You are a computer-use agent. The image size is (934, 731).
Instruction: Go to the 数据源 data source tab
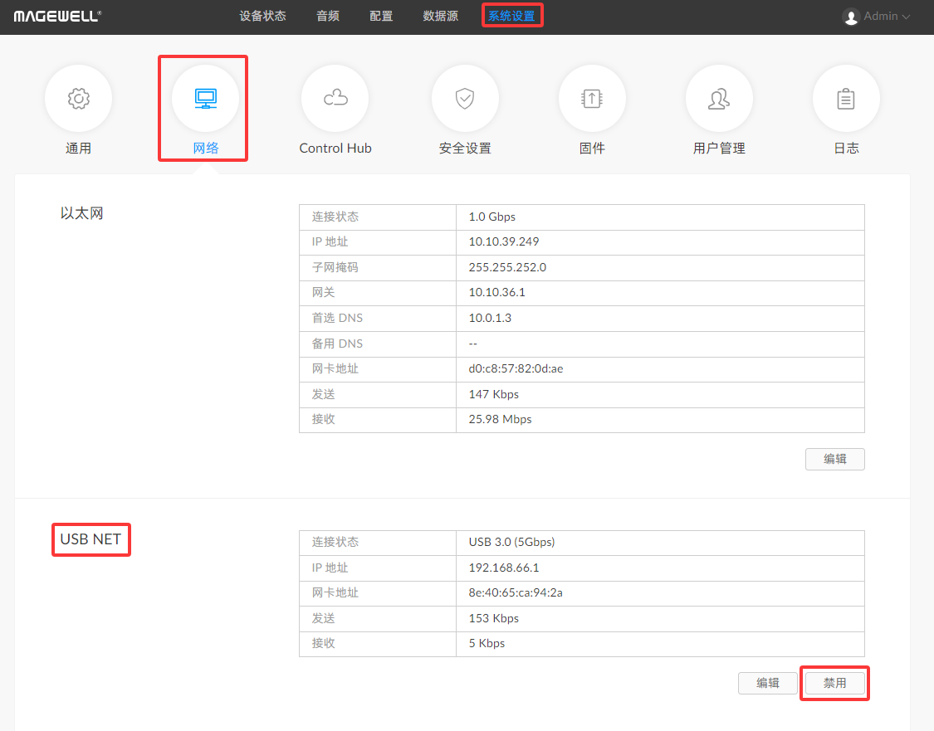[440, 16]
